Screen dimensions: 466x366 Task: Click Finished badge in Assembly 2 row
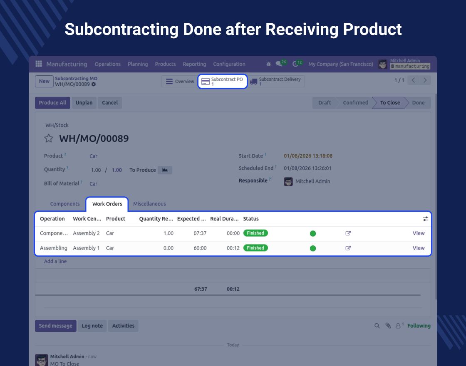pos(255,233)
